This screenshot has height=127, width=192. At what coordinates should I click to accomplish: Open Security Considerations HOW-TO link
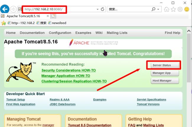pyautogui.click(x=69, y=70)
